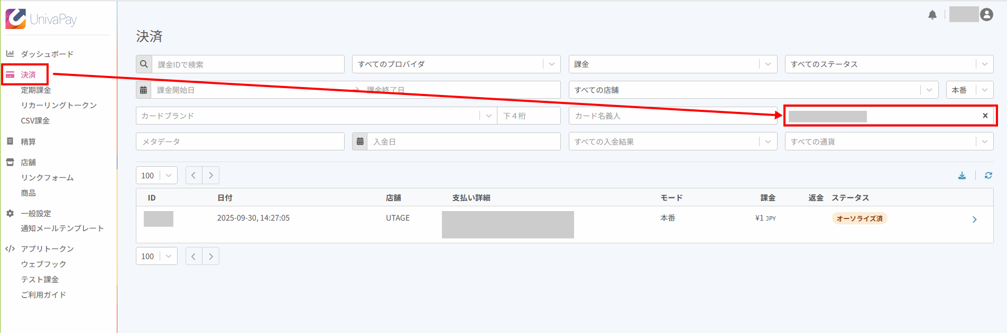Go to previous page in bottom pager
This screenshot has width=1007, height=333.
(193, 256)
